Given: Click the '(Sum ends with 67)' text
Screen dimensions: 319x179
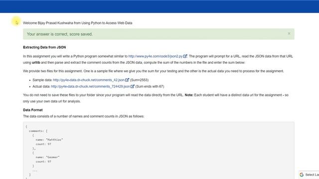Looking at the screenshot, I should (x=150, y=87).
